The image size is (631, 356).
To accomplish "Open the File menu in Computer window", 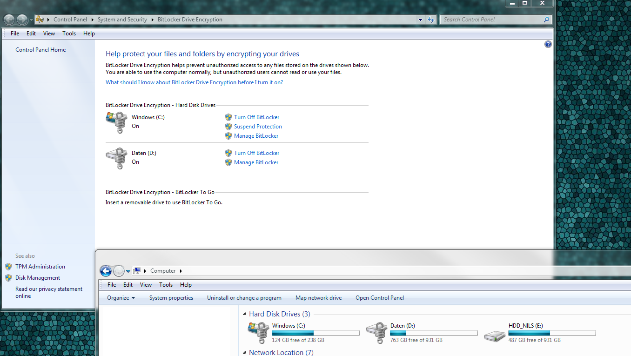I will coord(112,285).
